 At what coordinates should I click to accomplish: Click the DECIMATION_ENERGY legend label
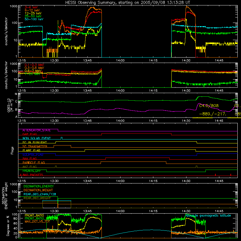pyautogui.click(x=39, y=186)
